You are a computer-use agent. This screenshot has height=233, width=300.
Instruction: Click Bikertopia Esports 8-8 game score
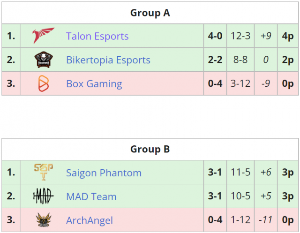240,60
